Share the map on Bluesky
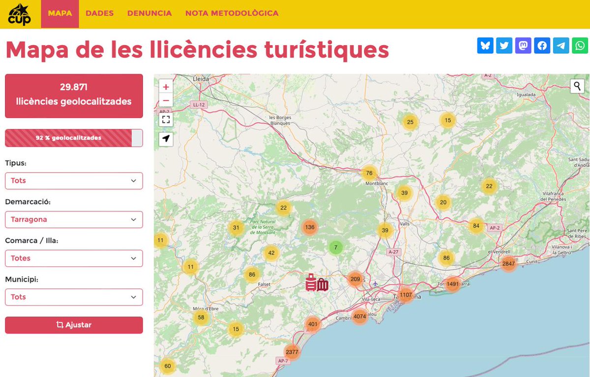The image size is (590, 377). (485, 45)
